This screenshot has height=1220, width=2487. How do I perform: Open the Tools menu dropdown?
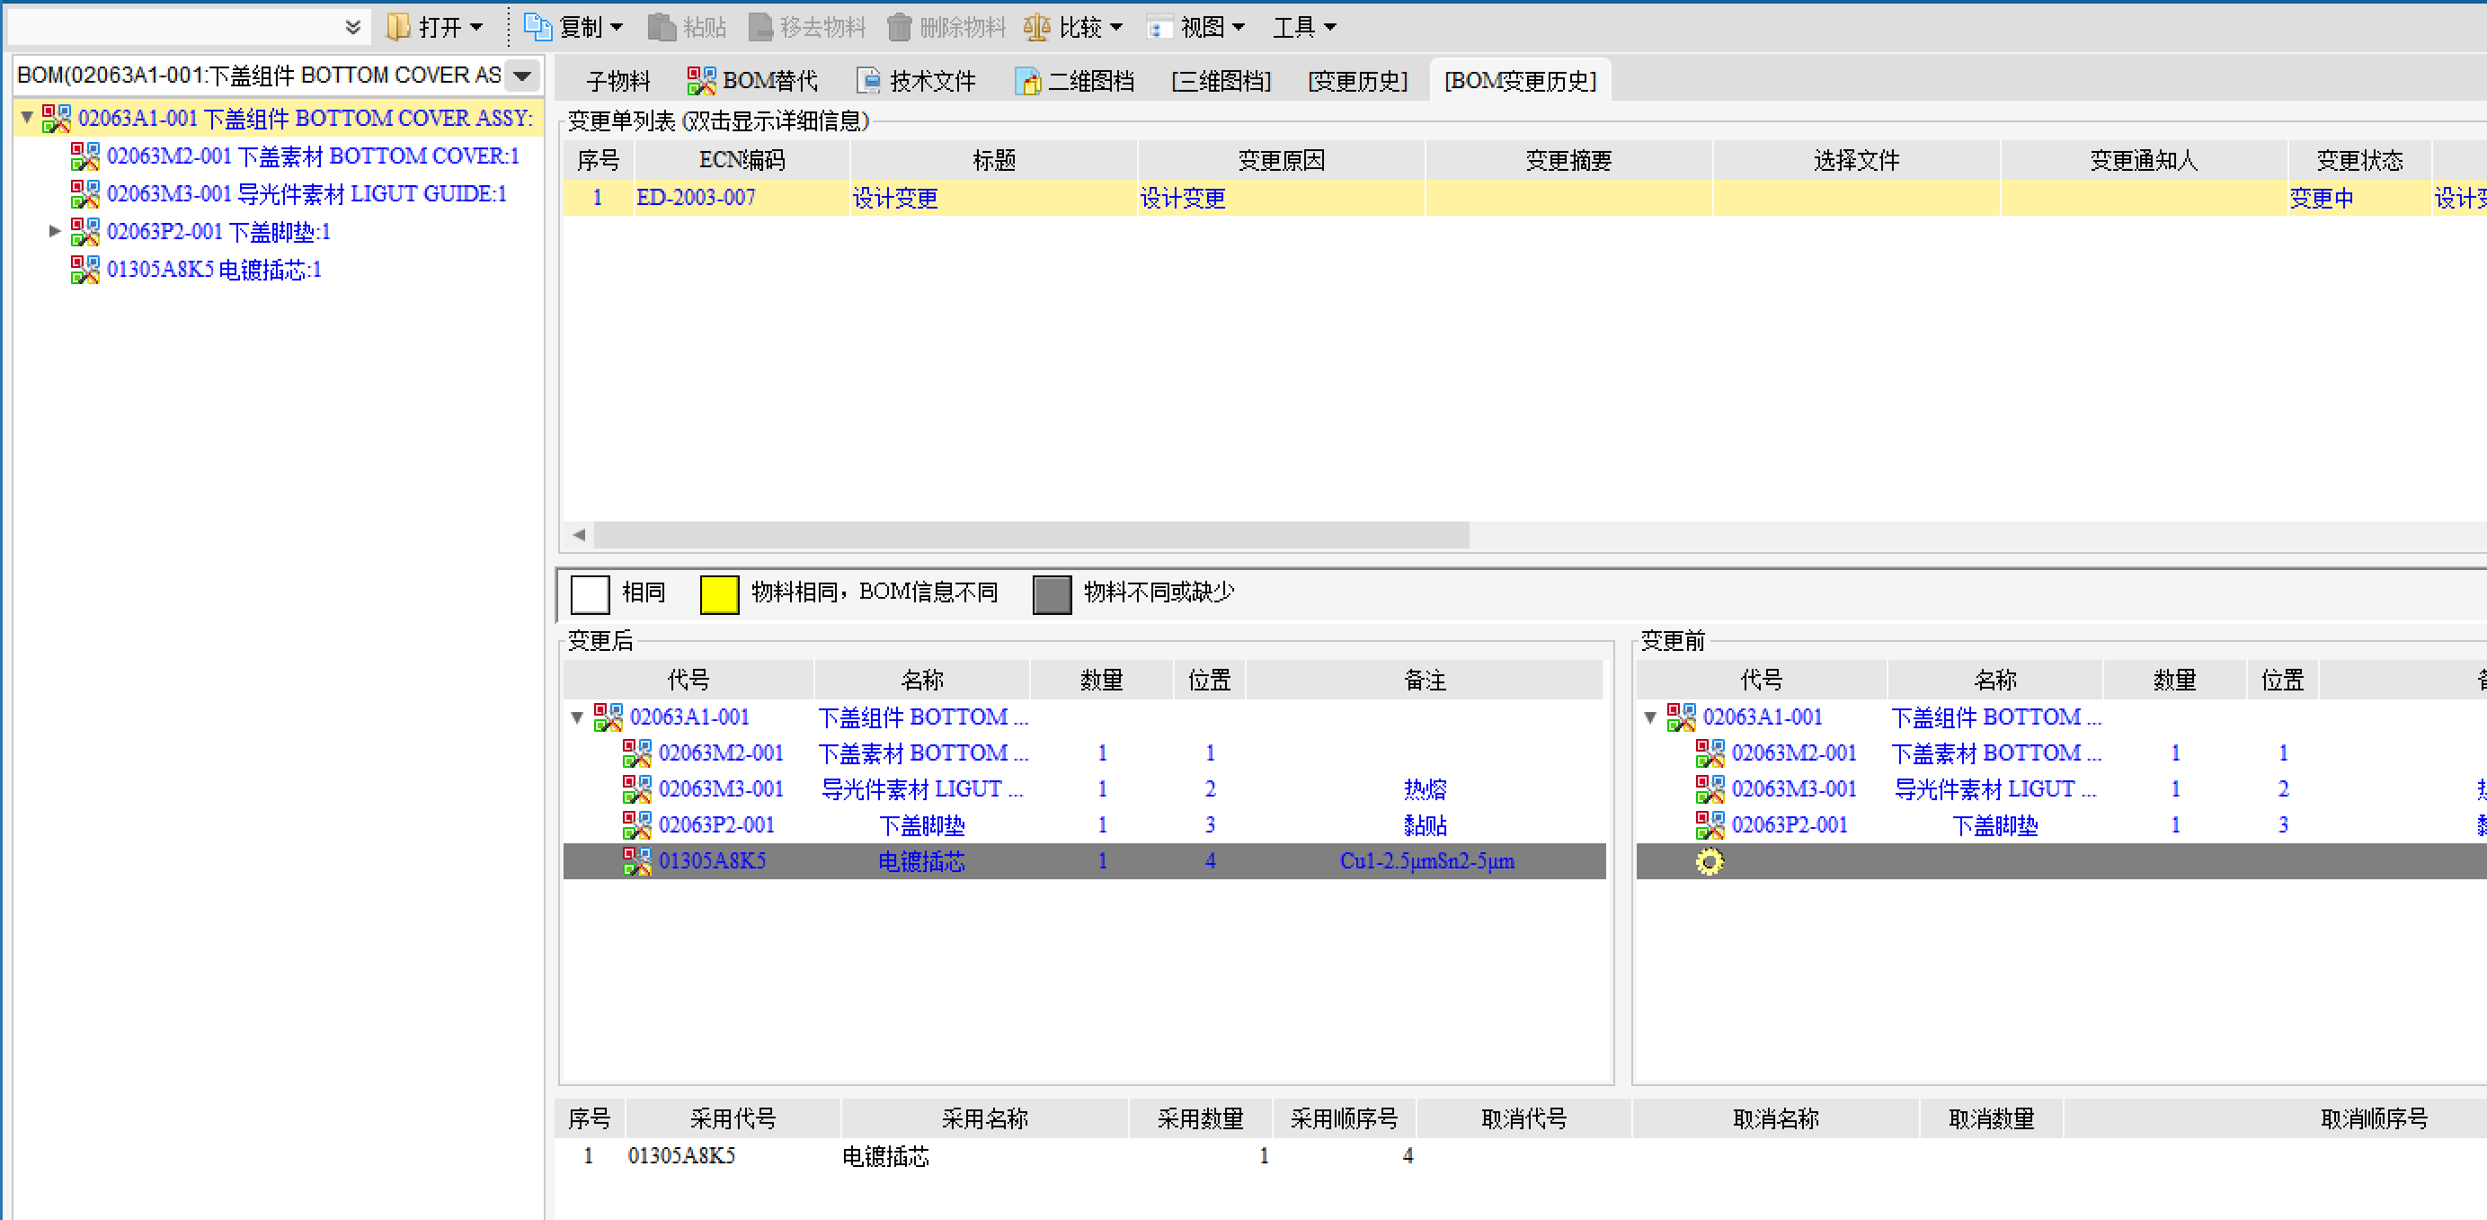(x=1303, y=27)
